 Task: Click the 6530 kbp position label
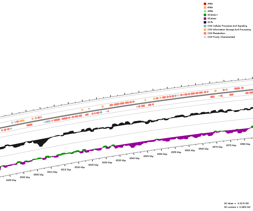tap(107, 162)
